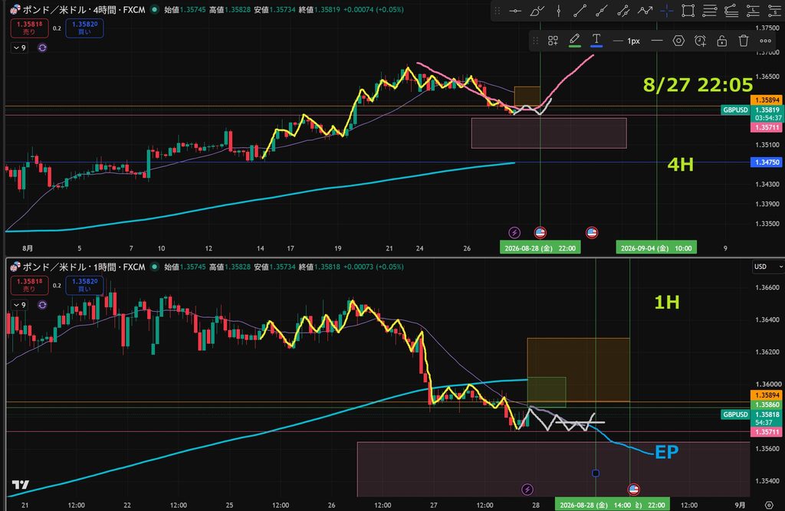Select the vertical line drawing tool
This screenshot has height=511, width=785.
pos(559,11)
